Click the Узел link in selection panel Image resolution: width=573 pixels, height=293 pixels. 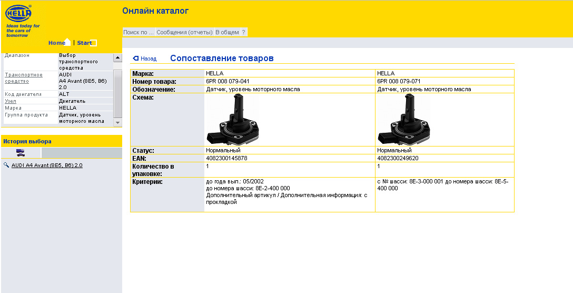10,101
